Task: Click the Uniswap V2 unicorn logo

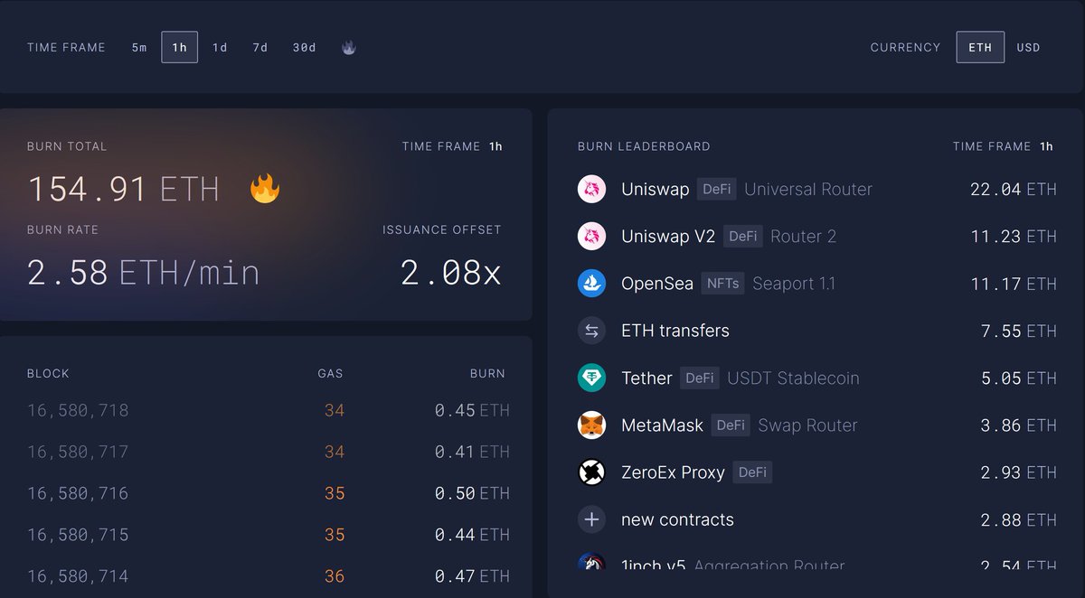Action: 591,237
